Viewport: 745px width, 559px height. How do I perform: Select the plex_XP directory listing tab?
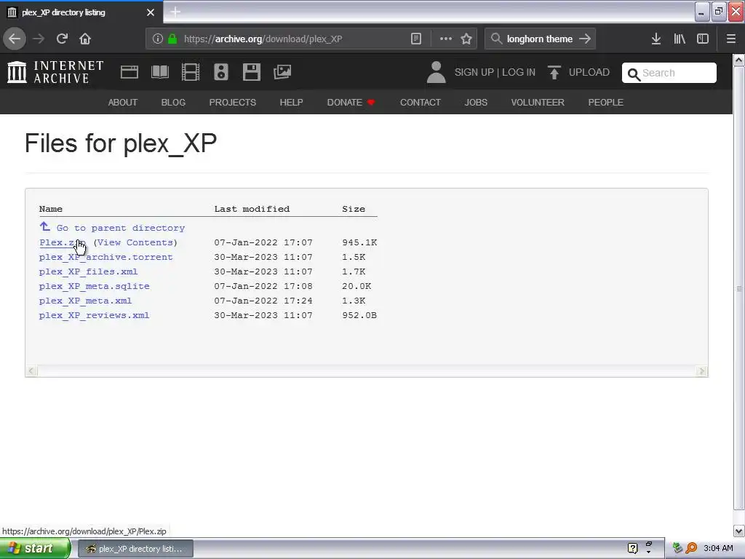pyautogui.click(x=81, y=12)
